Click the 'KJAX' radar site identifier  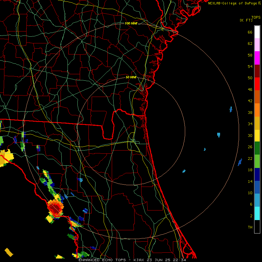pos(139,260)
